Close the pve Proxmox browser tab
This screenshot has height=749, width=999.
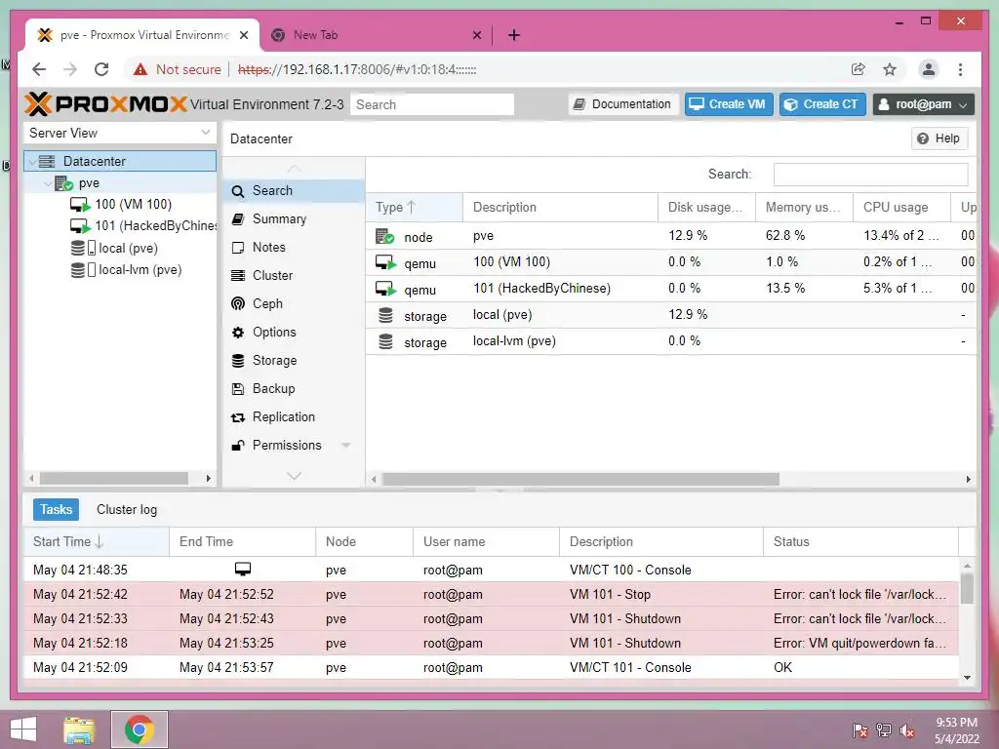tap(243, 35)
